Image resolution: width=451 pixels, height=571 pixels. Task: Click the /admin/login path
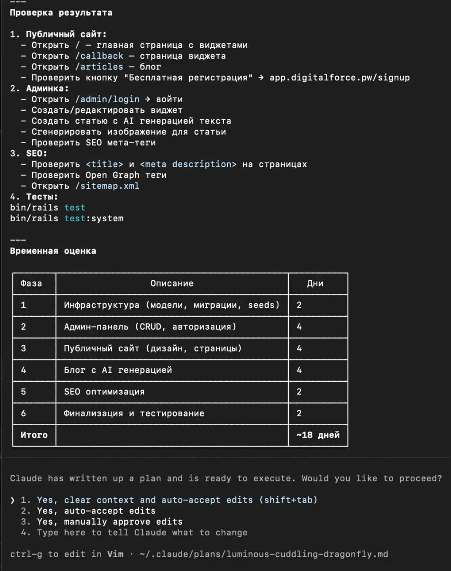point(107,99)
